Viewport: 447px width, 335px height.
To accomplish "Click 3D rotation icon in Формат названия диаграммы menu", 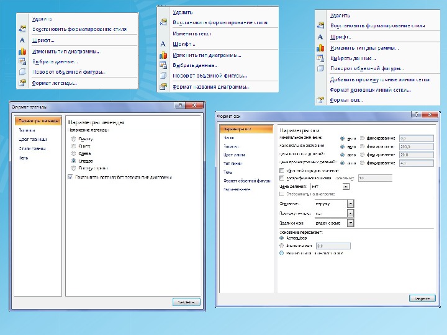I will (x=163, y=76).
